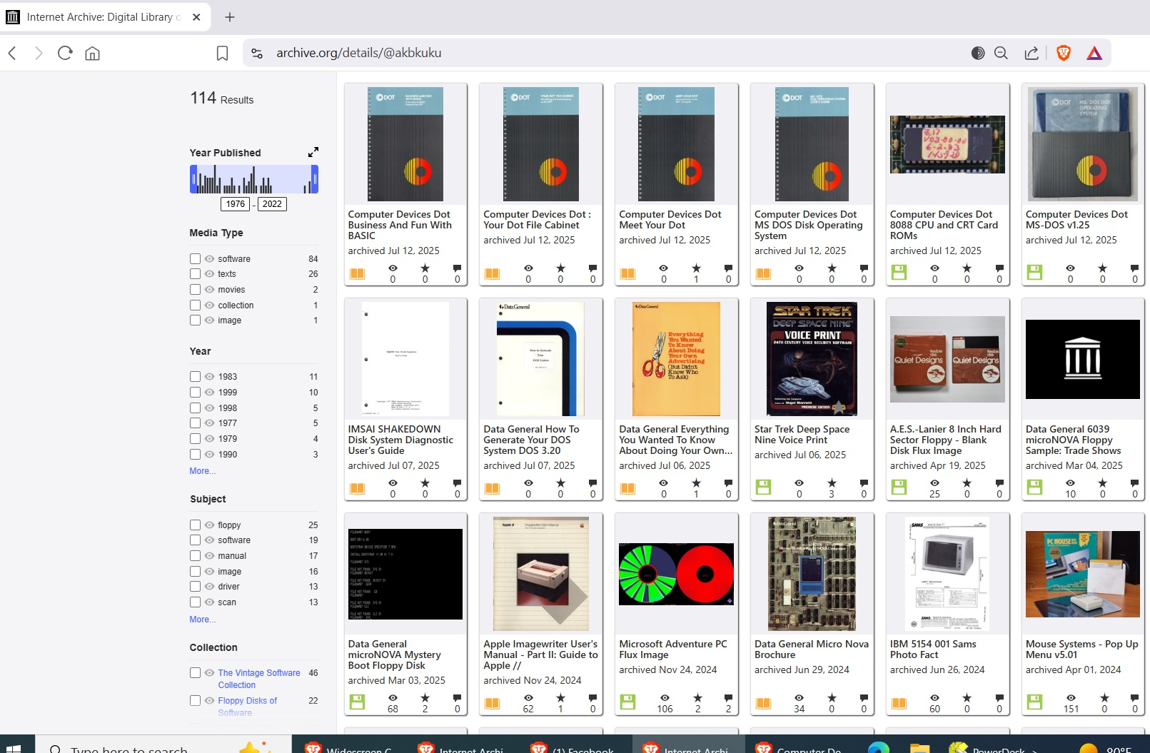Check the software media type filter
The height and width of the screenshot is (753, 1150).
pyautogui.click(x=195, y=258)
